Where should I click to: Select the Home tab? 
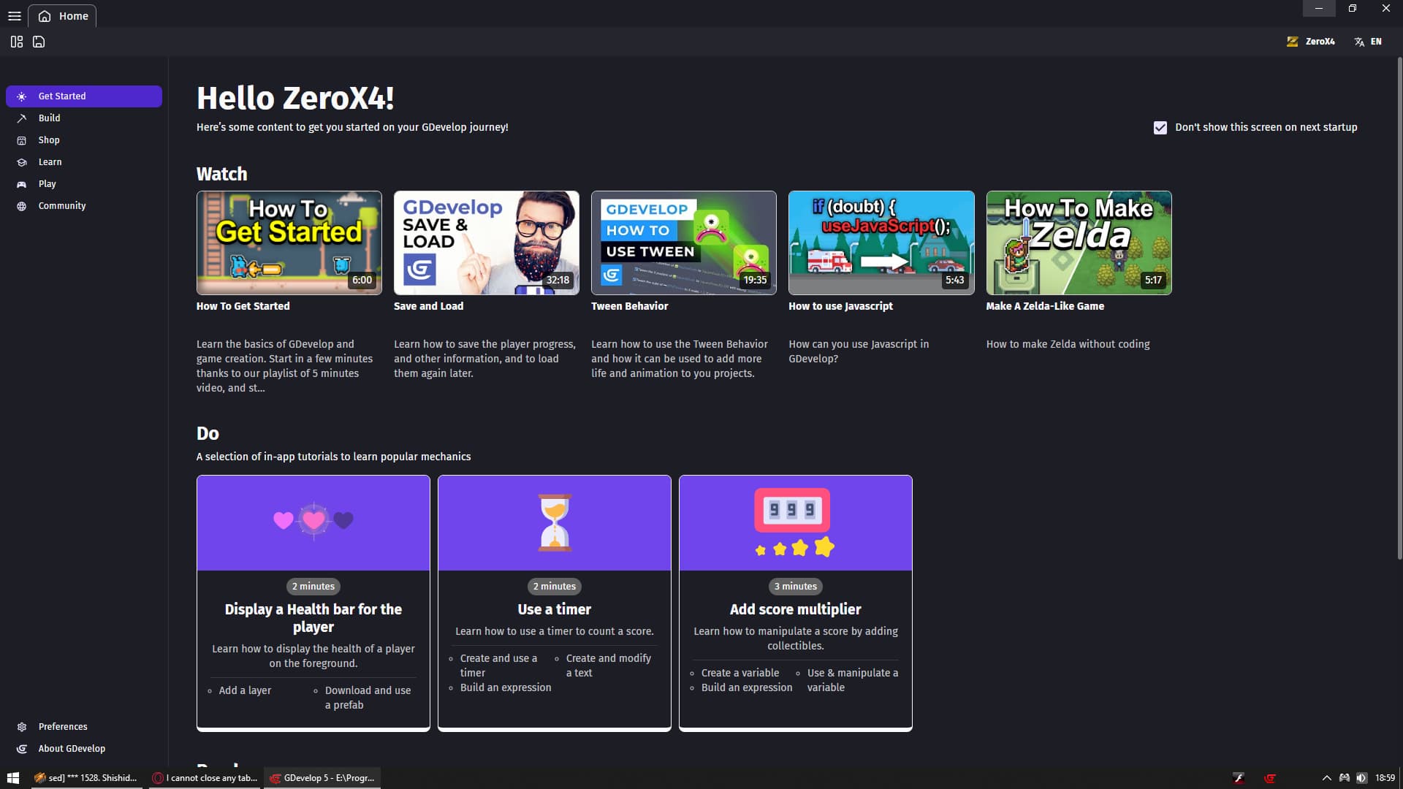[62, 16]
